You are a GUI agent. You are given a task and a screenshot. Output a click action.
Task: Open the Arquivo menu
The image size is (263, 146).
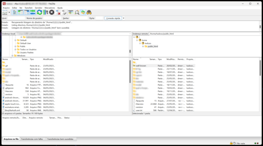coord(6,8)
